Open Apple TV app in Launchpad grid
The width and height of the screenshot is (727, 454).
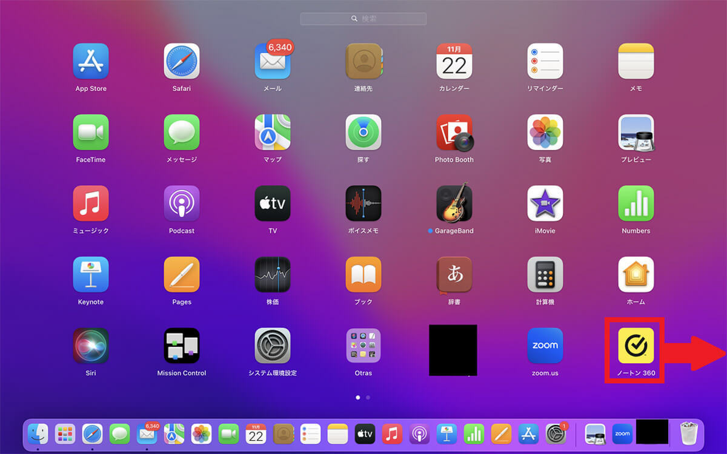pos(273,203)
